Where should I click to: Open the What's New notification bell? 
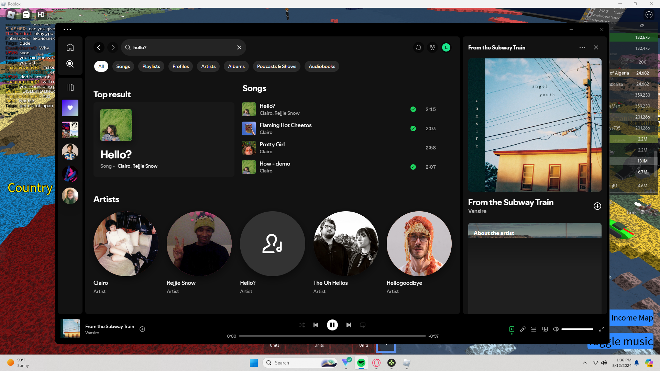coord(418,47)
